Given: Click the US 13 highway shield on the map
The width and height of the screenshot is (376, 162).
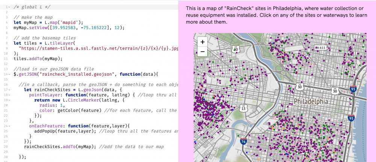Looking at the screenshot, I should click(243, 107).
